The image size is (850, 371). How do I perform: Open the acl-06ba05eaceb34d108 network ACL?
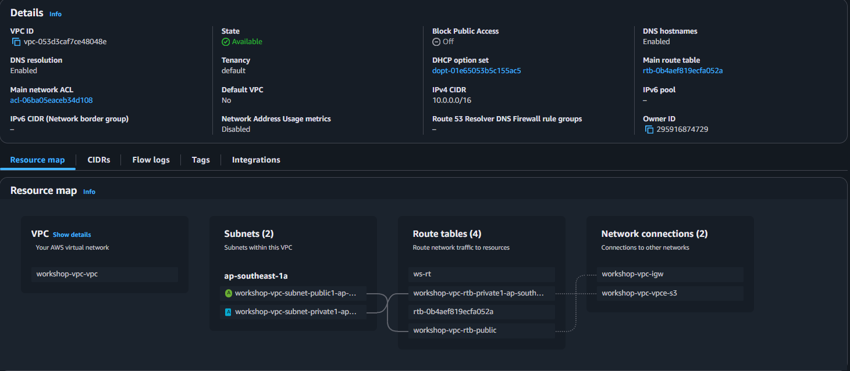(51, 99)
